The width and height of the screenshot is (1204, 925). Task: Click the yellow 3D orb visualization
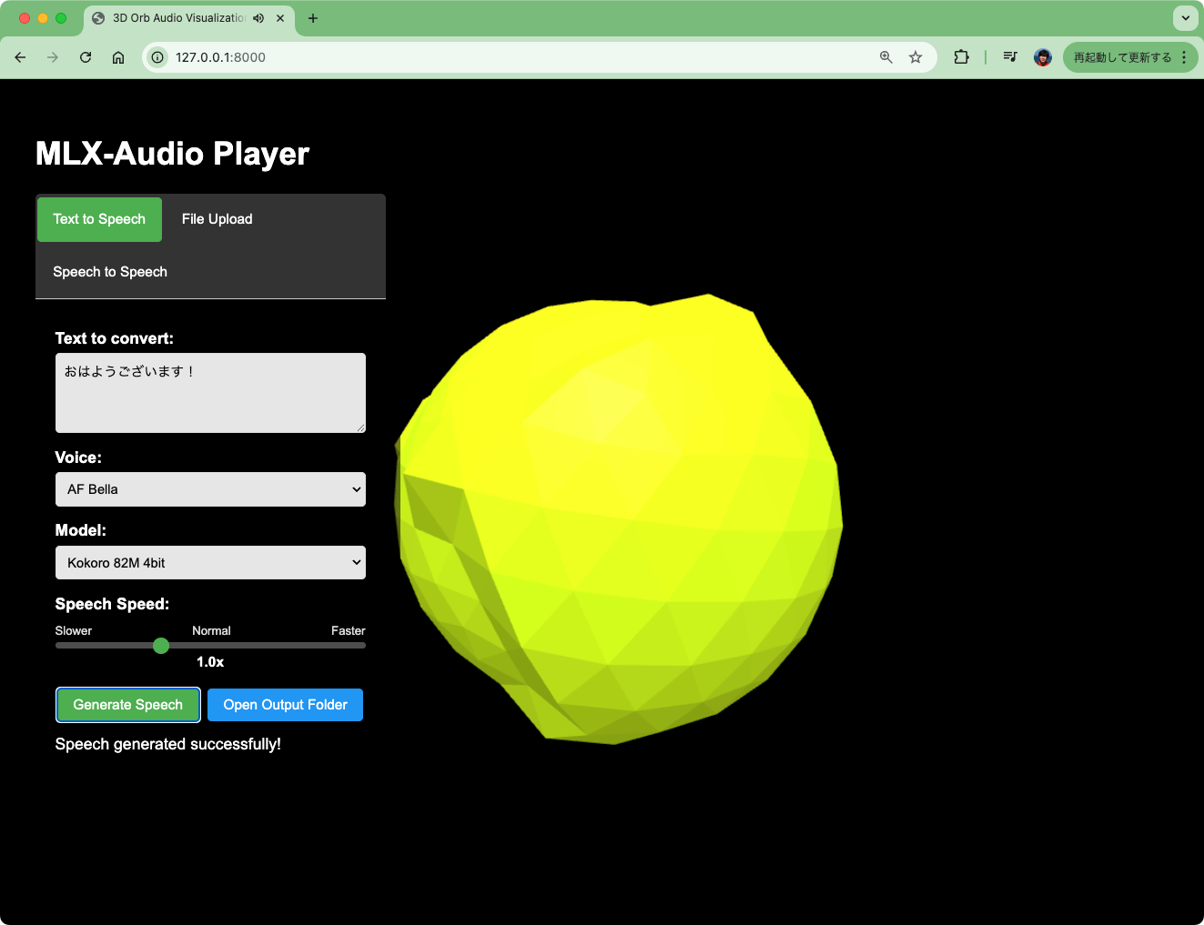tap(619, 519)
